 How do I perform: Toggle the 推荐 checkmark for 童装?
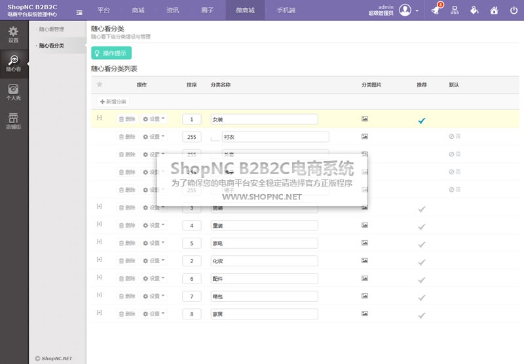pos(422,227)
